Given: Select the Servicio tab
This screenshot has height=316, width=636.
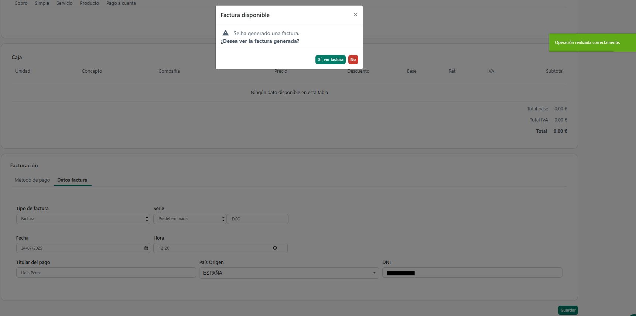Looking at the screenshot, I should [x=65, y=3].
